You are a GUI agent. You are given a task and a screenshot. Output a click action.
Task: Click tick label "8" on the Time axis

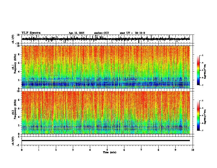pos(158,150)
